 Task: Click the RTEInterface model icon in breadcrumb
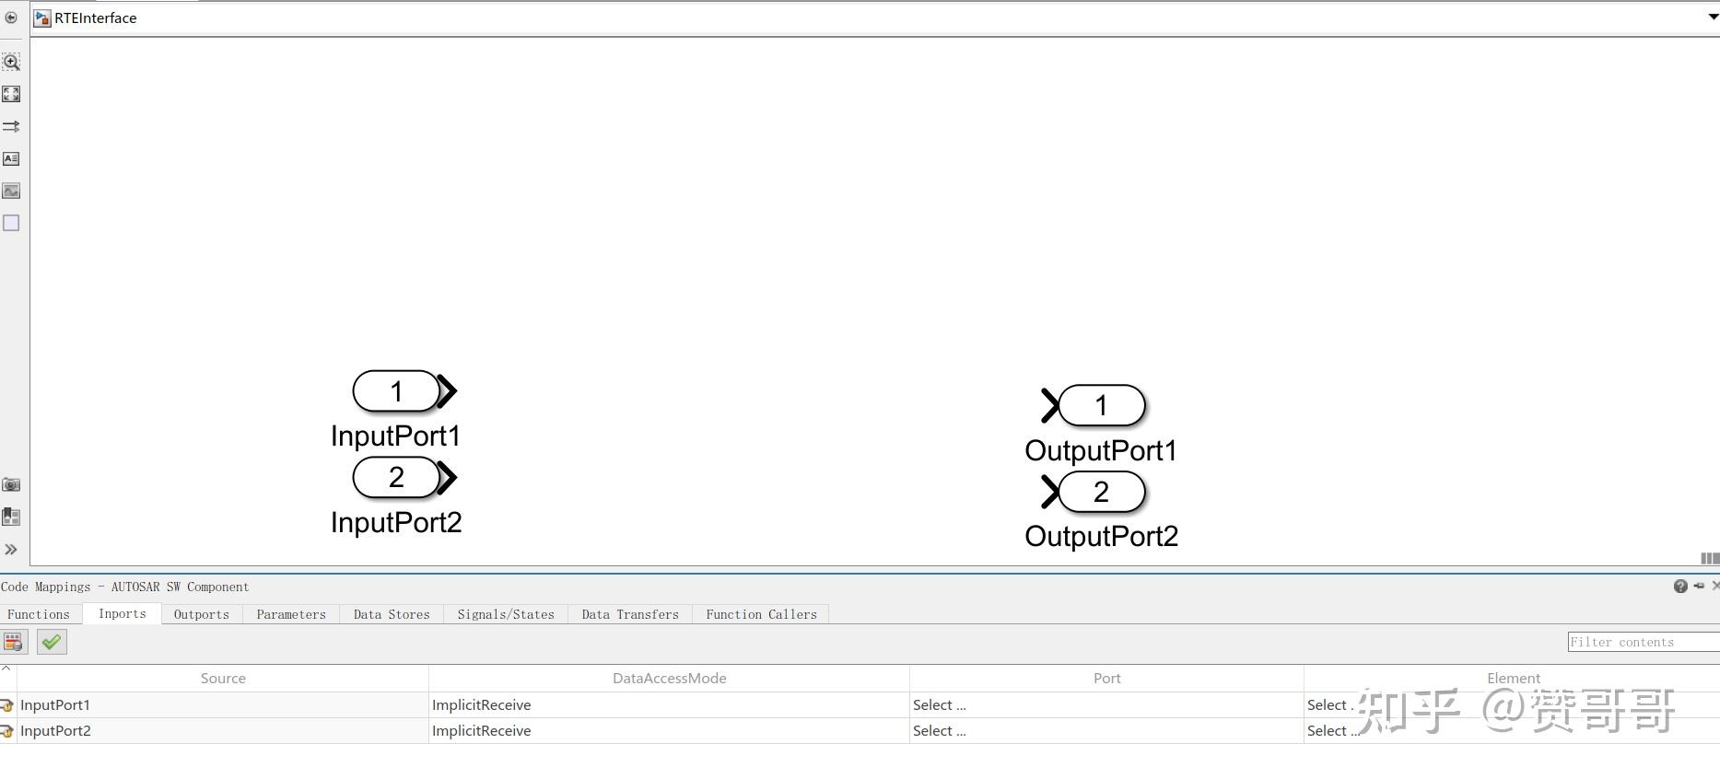(41, 17)
